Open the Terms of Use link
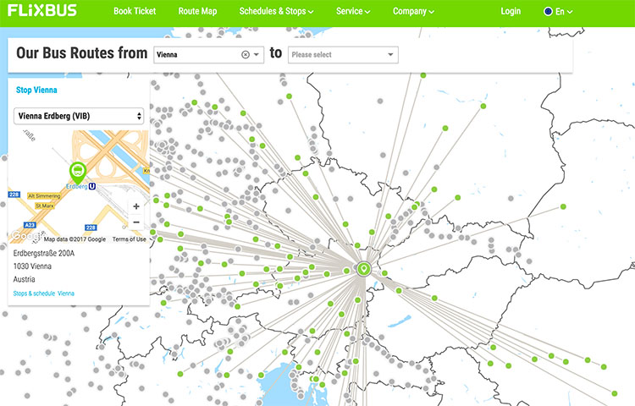This screenshot has width=635, height=406. point(129,239)
